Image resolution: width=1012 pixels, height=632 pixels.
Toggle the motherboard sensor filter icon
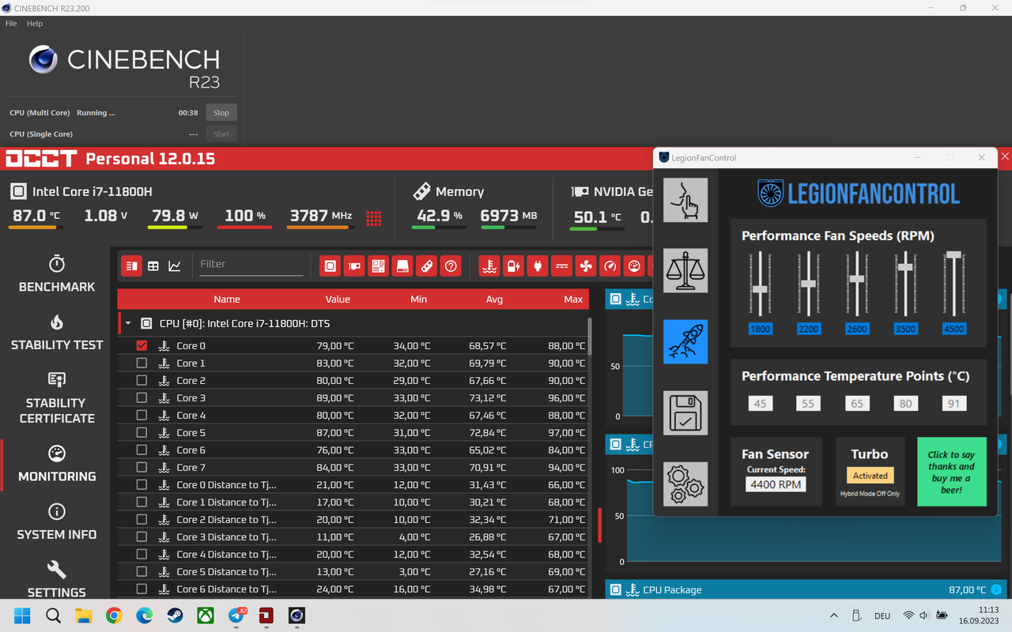pyautogui.click(x=379, y=266)
